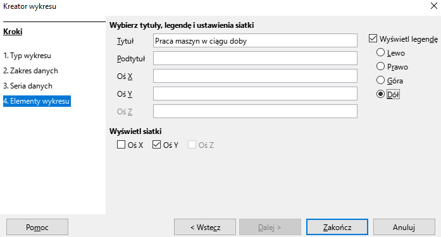Go back with the Wstecz button
This screenshot has height=237, width=441.
[x=205, y=227]
